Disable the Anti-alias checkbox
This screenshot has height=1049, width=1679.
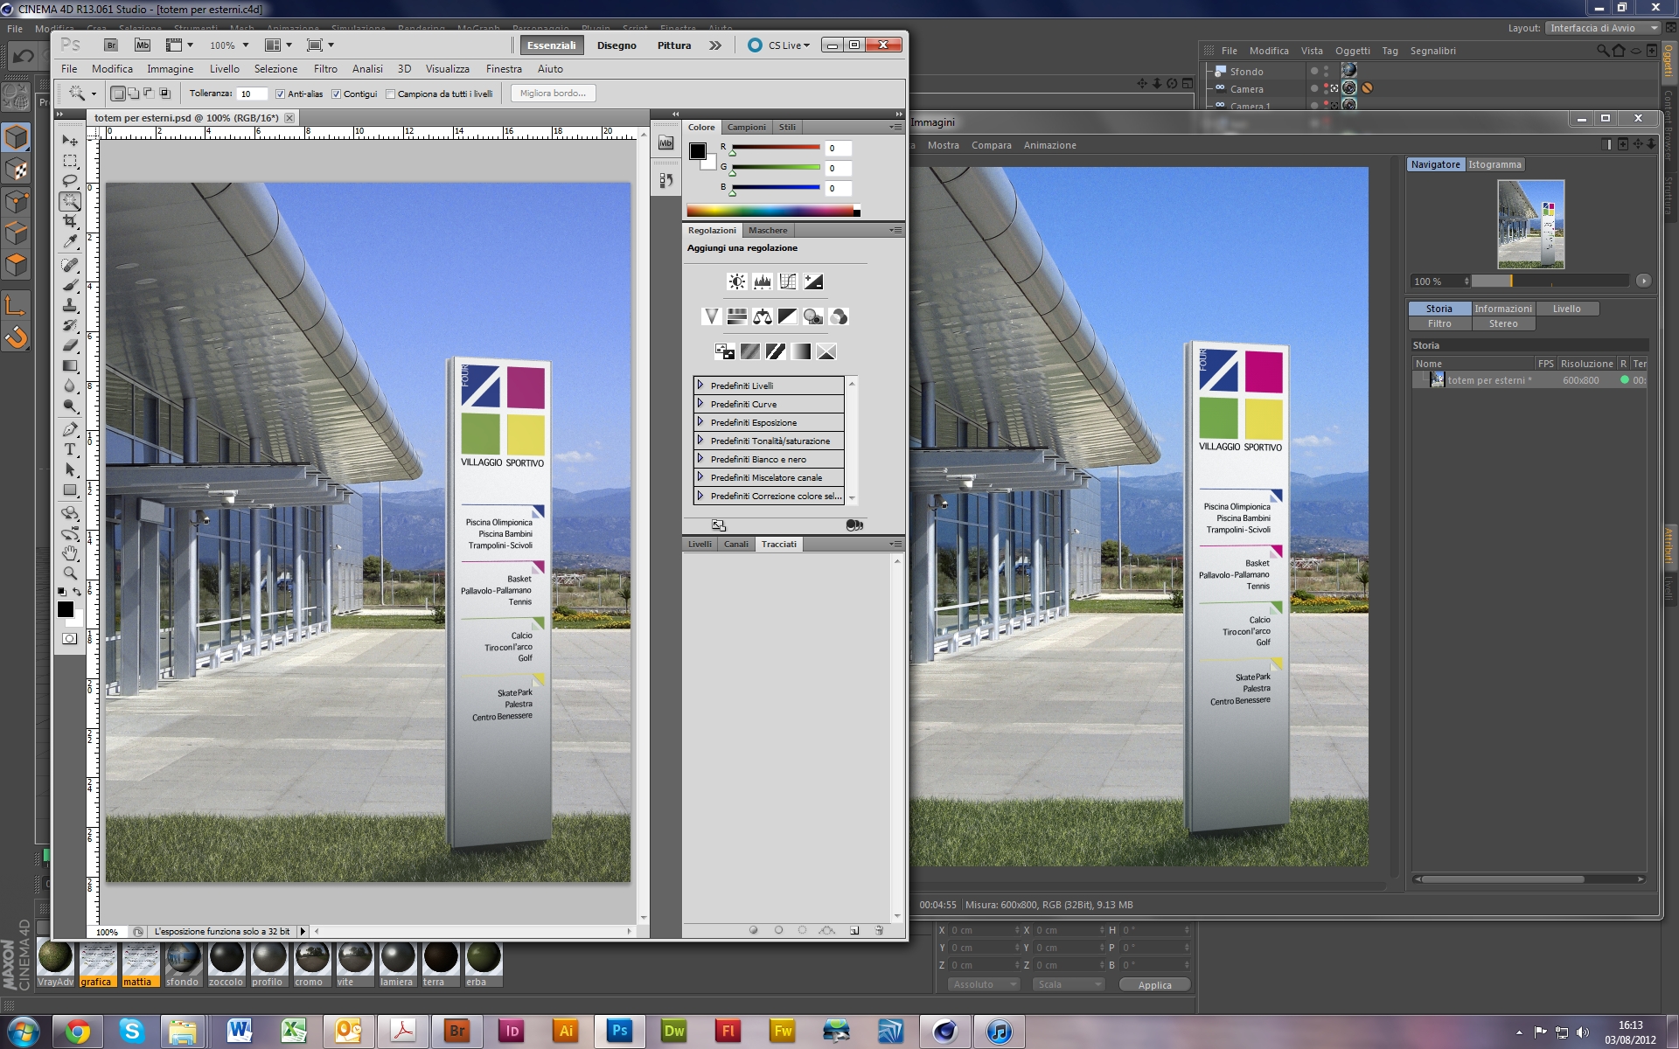click(281, 94)
